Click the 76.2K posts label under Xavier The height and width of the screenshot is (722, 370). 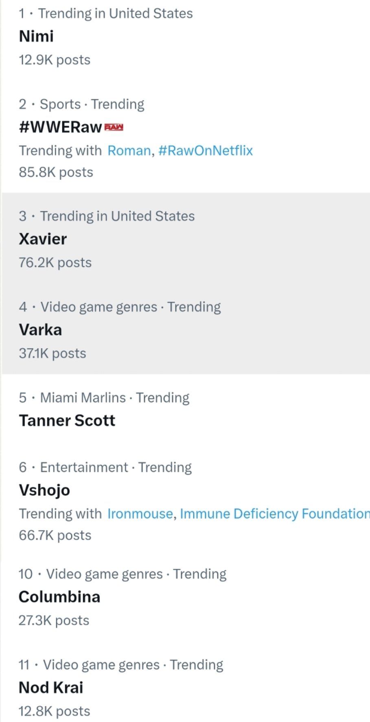coord(55,263)
